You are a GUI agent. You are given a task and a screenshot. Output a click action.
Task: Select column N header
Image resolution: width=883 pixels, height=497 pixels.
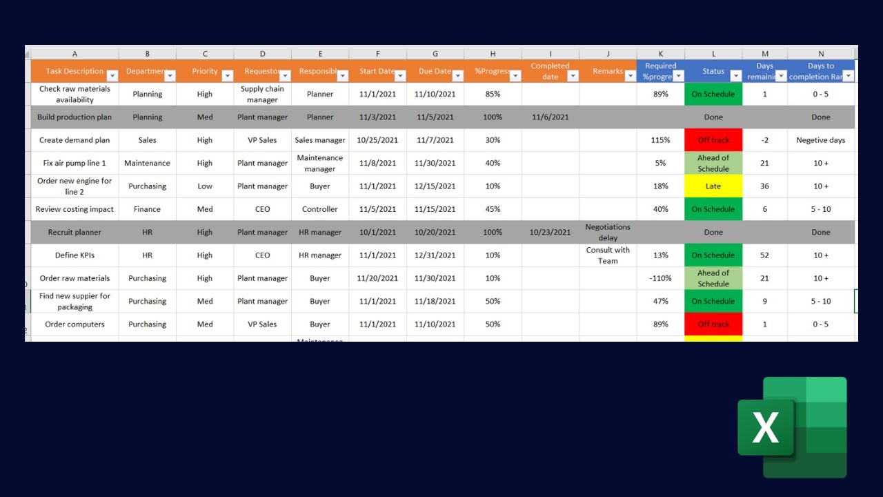click(821, 53)
